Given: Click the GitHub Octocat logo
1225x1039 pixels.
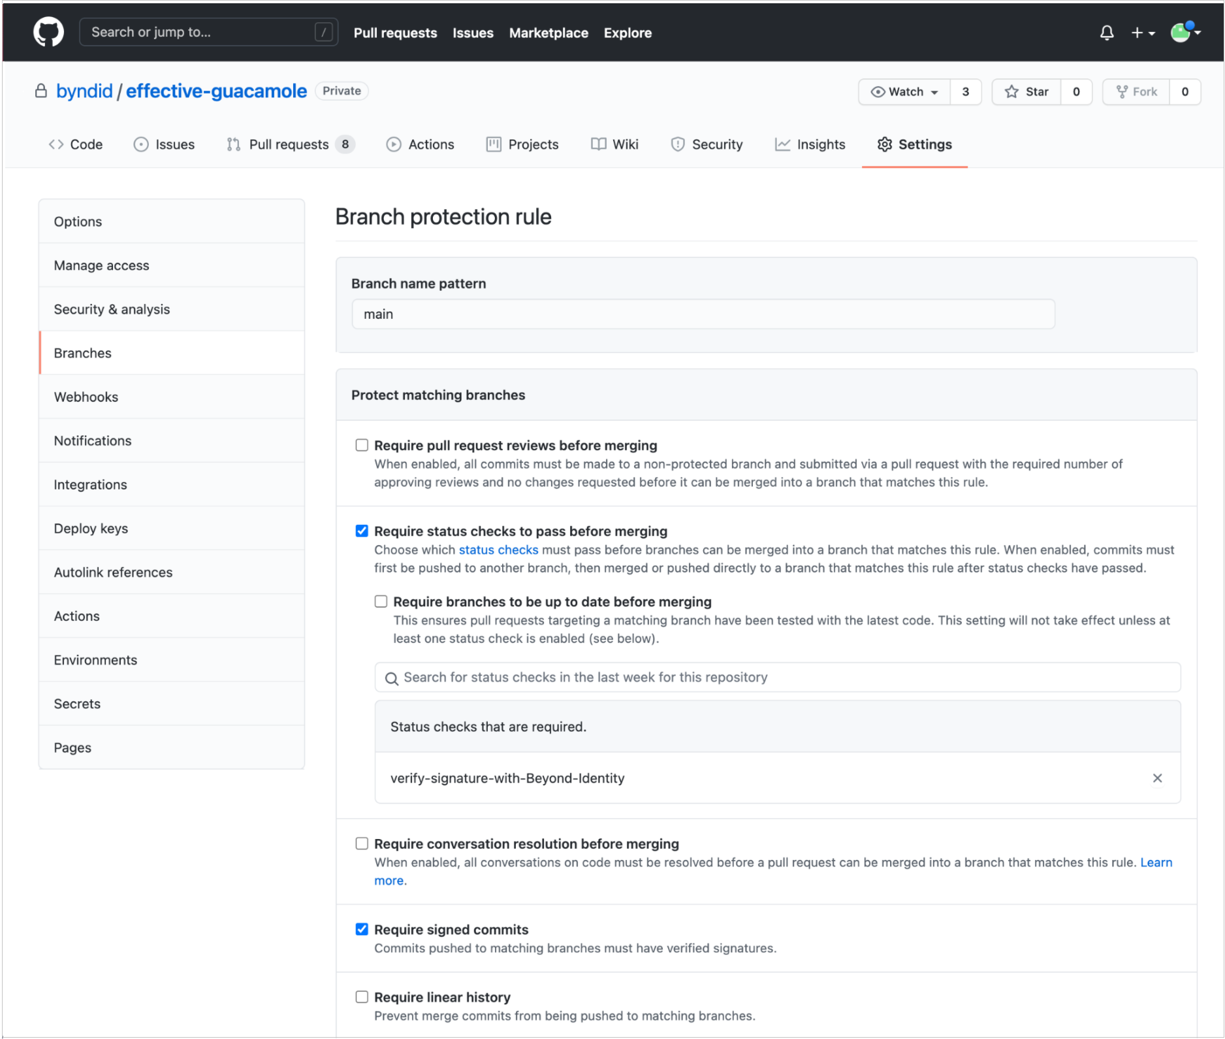Looking at the screenshot, I should click(x=48, y=32).
